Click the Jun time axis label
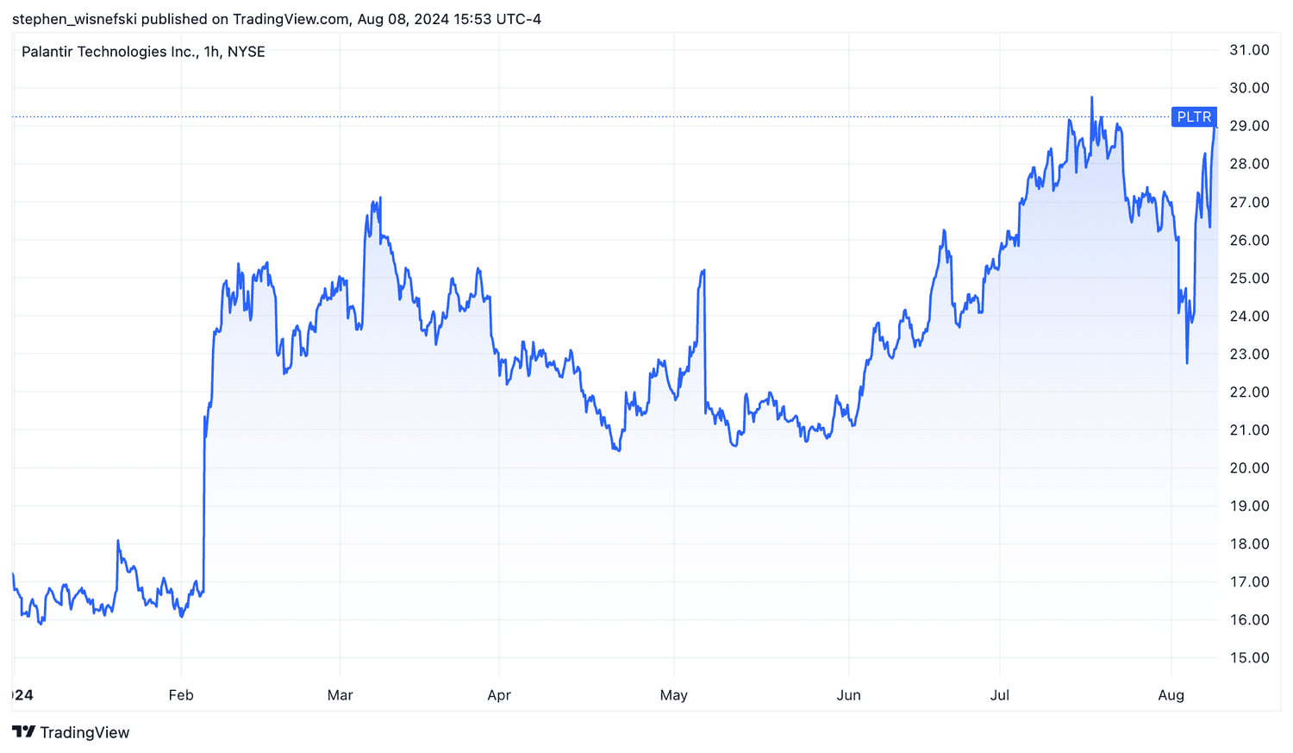The image size is (1293, 753). 849,695
